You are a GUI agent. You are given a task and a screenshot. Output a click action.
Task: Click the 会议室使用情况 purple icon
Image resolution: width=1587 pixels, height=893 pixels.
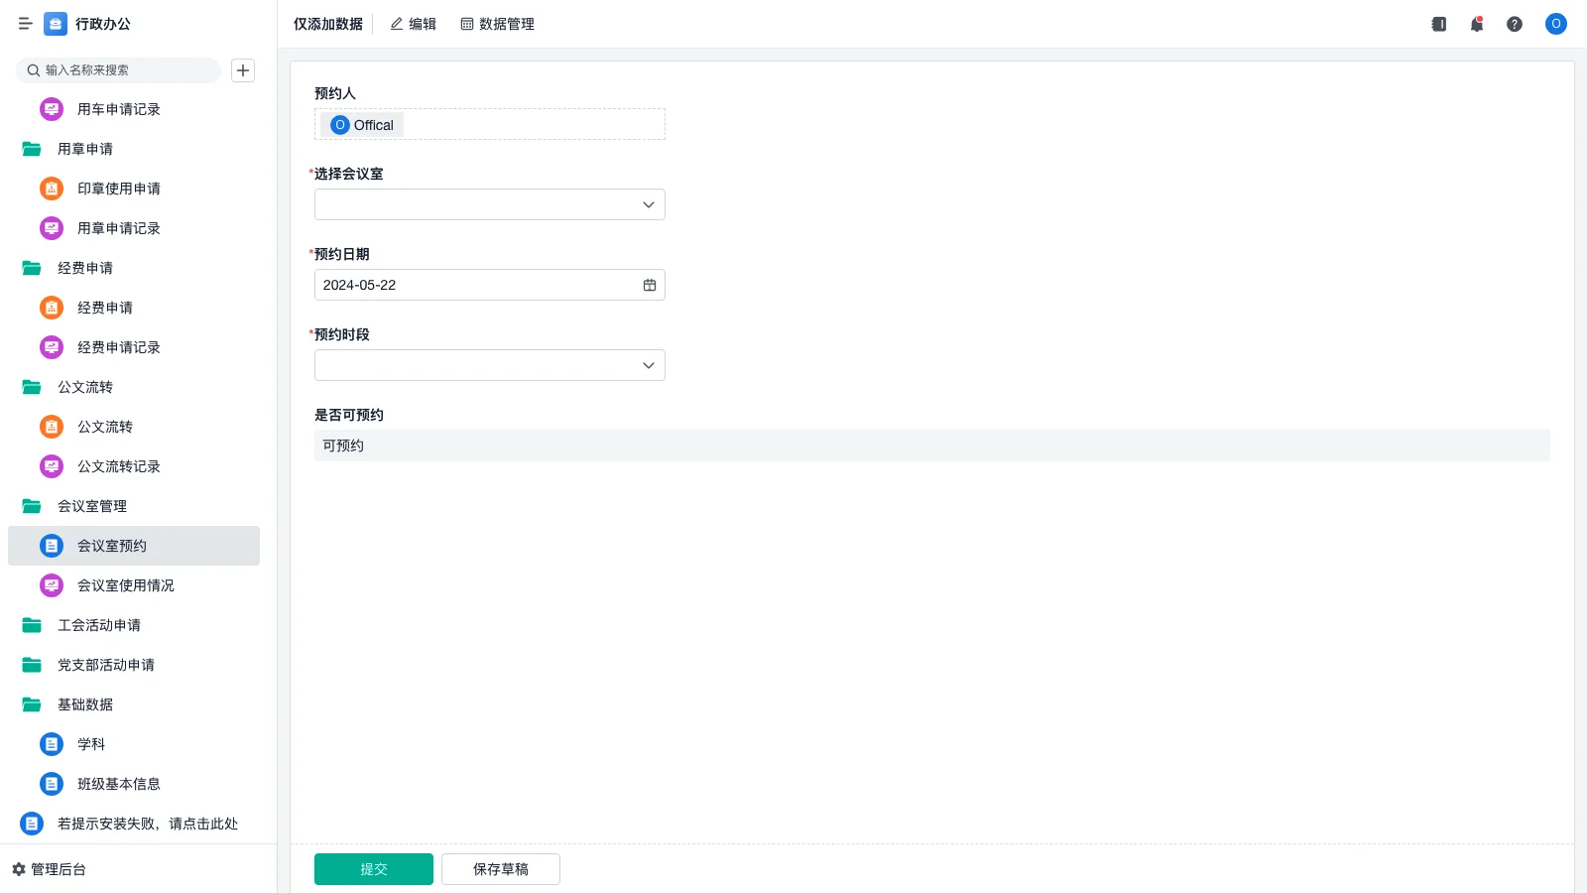click(x=52, y=585)
